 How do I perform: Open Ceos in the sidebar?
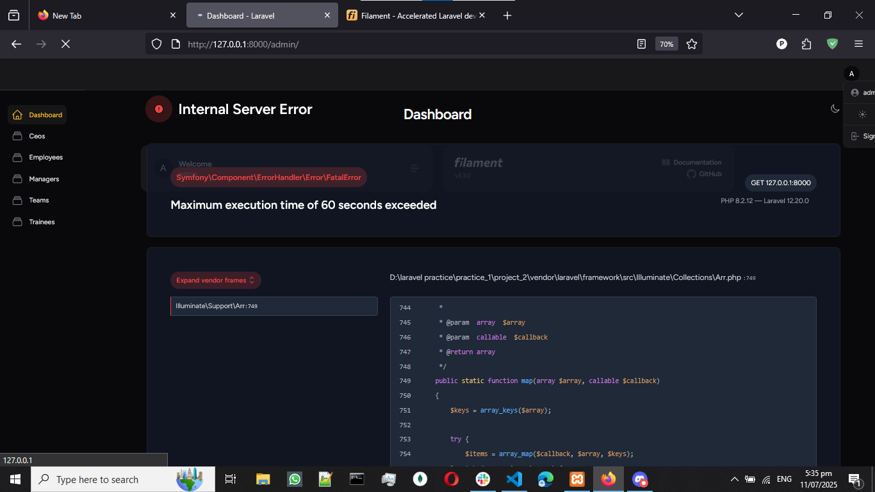(x=37, y=136)
